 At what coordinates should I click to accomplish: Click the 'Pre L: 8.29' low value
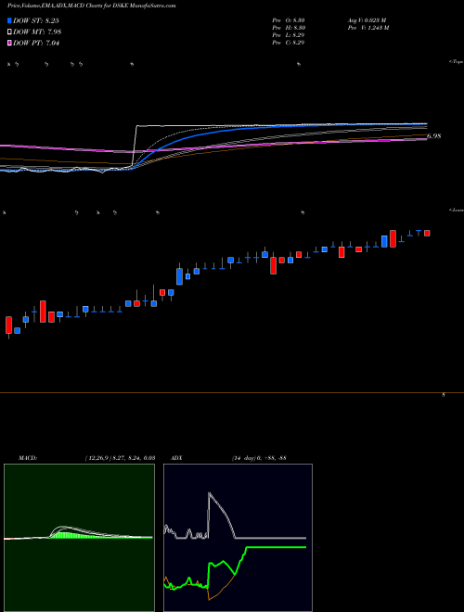tap(289, 34)
